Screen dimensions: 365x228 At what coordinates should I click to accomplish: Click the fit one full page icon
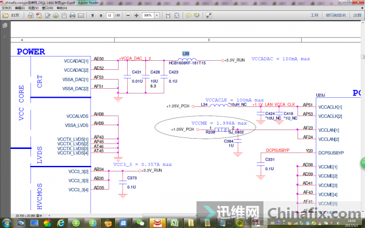coord(176,15)
